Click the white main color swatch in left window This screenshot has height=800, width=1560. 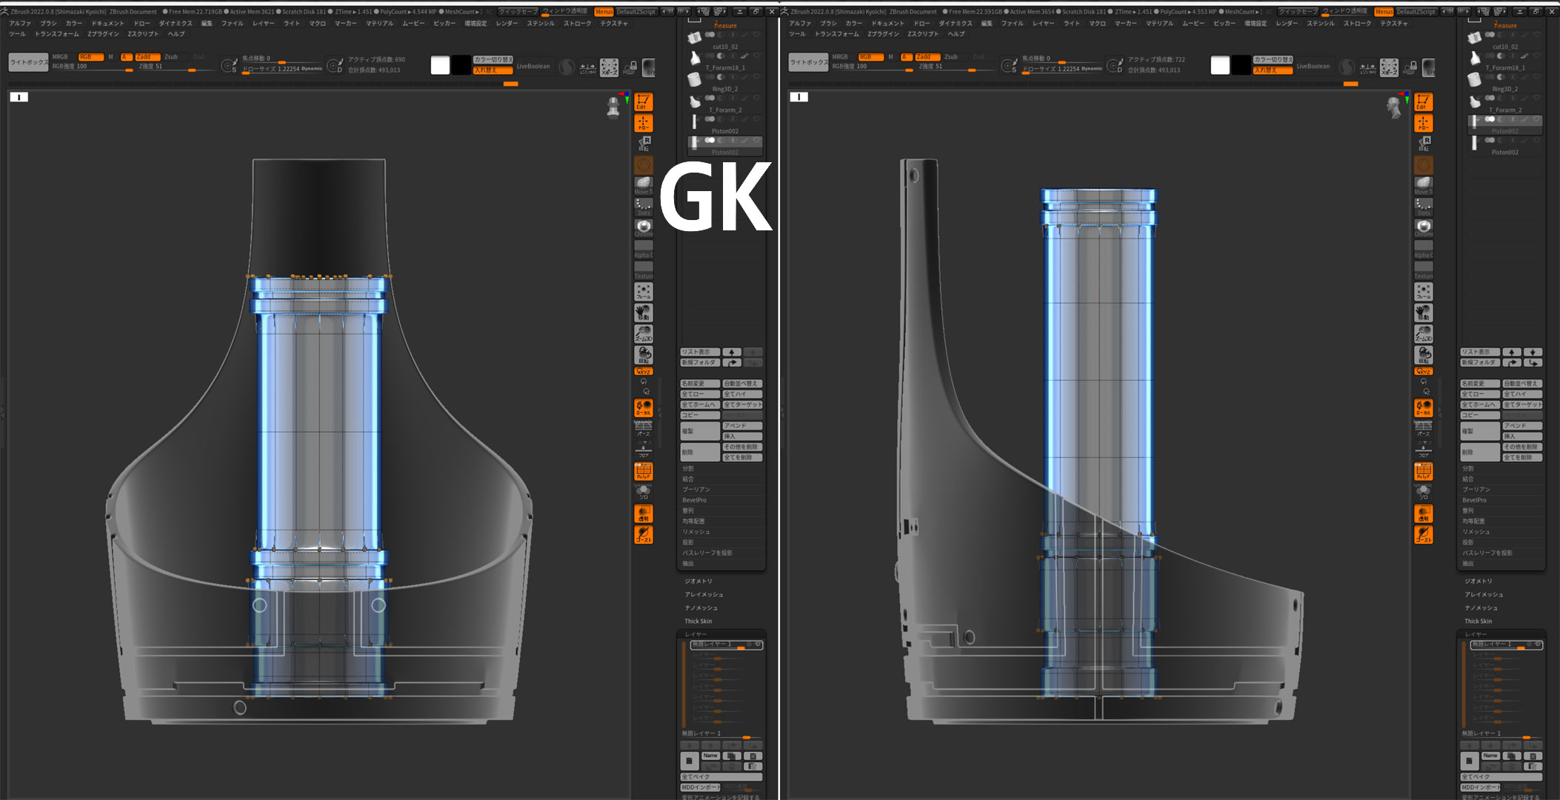(x=440, y=65)
